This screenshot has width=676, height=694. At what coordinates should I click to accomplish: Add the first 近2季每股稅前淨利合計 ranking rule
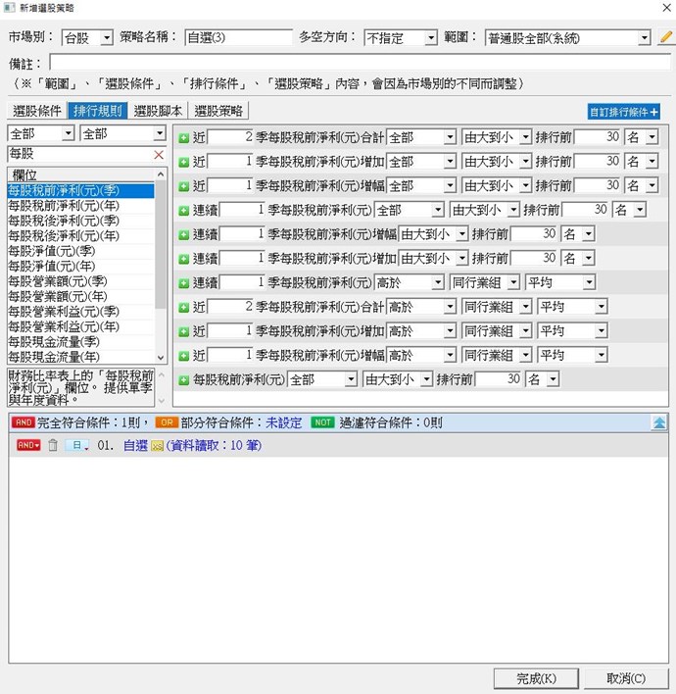[184, 135]
